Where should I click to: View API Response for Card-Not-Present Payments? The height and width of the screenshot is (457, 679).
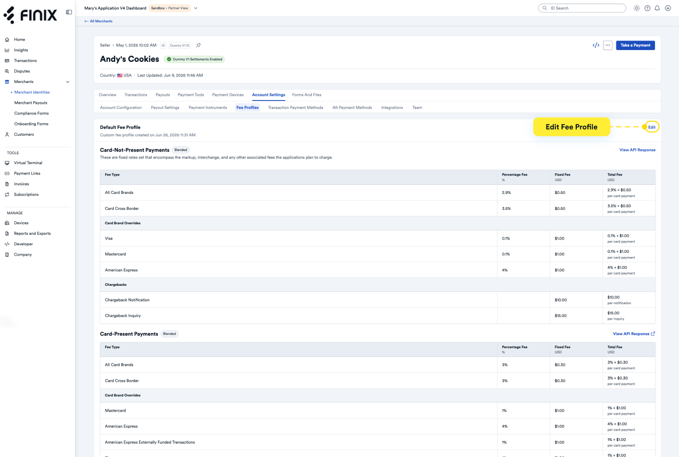point(638,150)
